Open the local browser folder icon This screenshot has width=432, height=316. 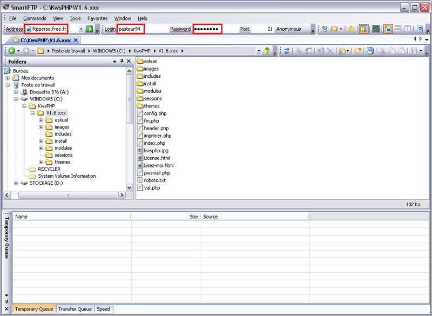(334, 29)
